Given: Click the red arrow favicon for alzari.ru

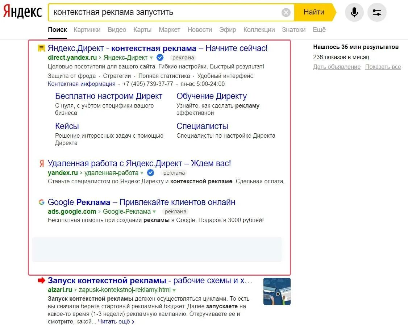Looking at the screenshot, I should (x=42, y=280).
